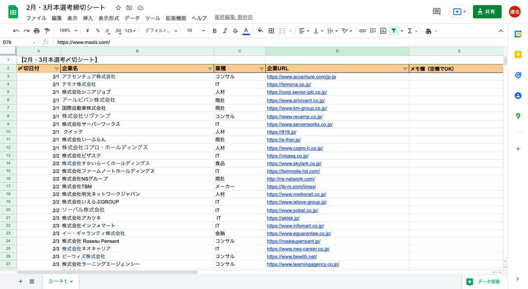The height and width of the screenshot is (289, 528).
Task: Click the redo arrow in toolbar
Action: tap(26, 31)
